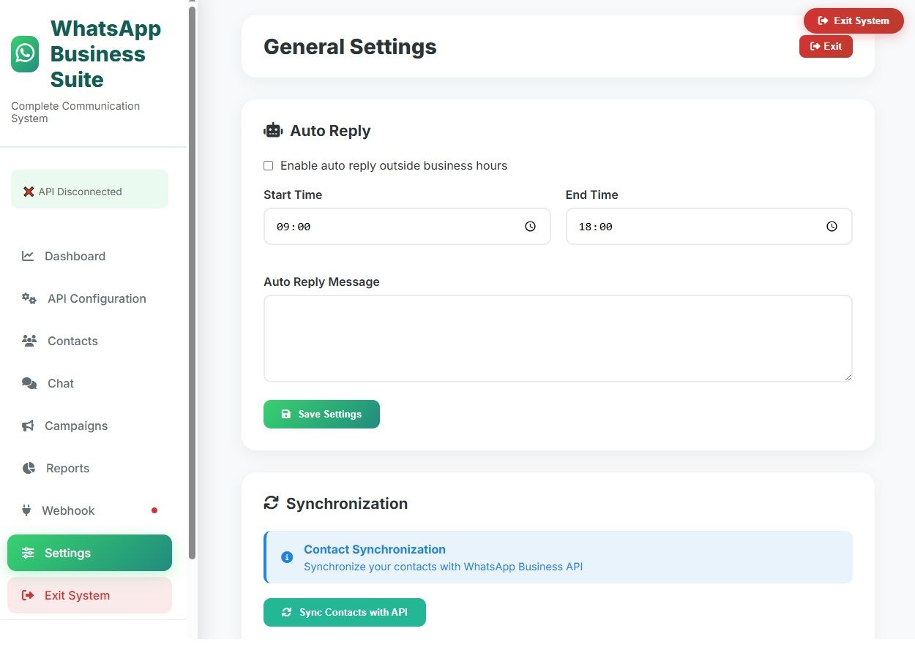
Task: Click Sync Contacts with API button
Action: click(x=345, y=613)
